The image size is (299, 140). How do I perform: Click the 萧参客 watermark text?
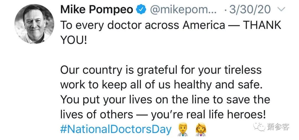tap(278, 127)
